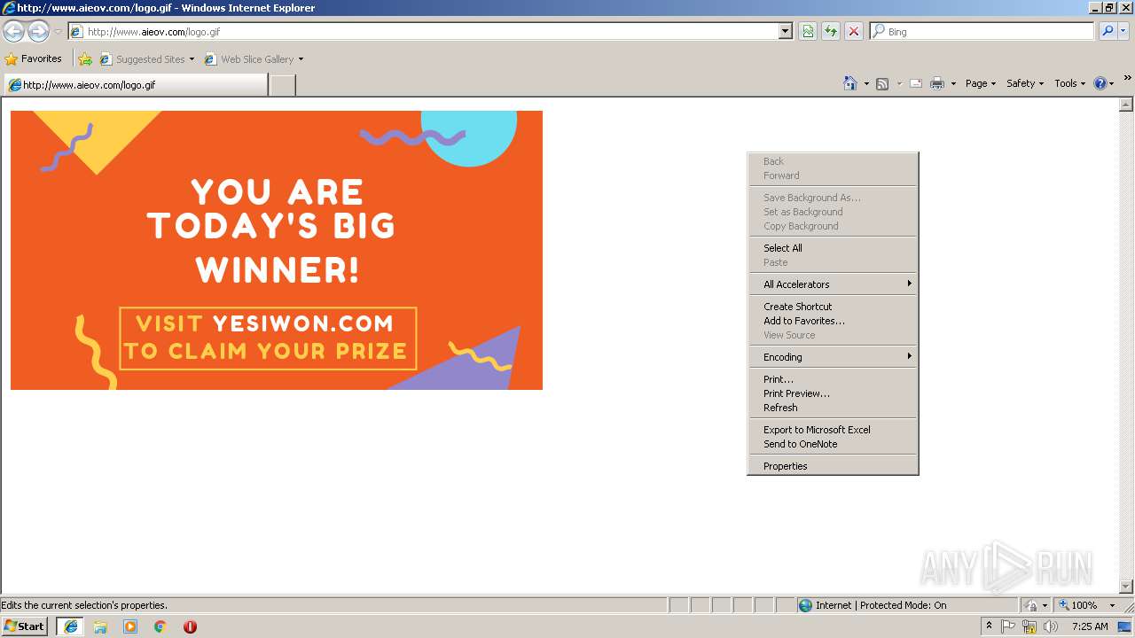Open the Internet Explorer taskbar icon
The width and height of the screenshot is (1135, 638).
click(71, 626)
